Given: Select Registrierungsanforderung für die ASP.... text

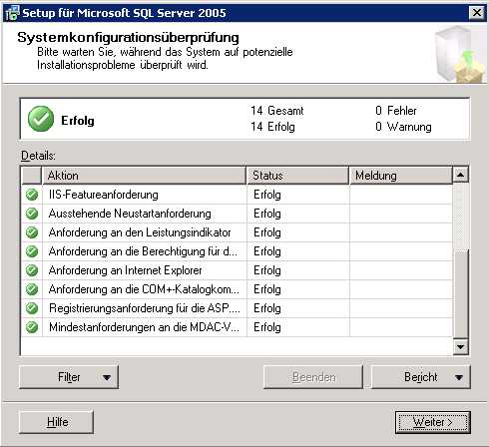Looking at the screenshot, I should pyautogui.click(x=145, y=308).
